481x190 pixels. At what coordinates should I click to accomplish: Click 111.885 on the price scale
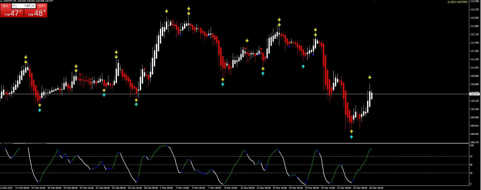click(475, 26)
